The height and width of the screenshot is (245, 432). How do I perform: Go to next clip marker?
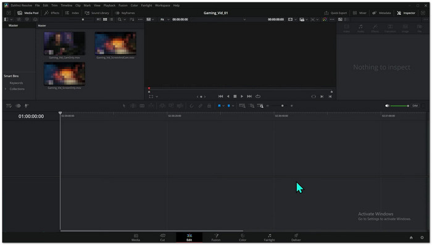coord(322,96)
